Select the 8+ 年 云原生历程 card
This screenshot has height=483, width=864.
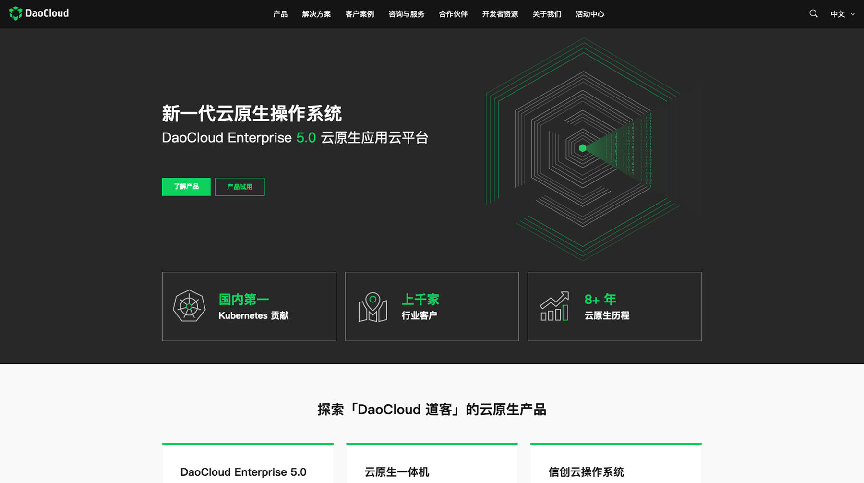click(615, 306)
